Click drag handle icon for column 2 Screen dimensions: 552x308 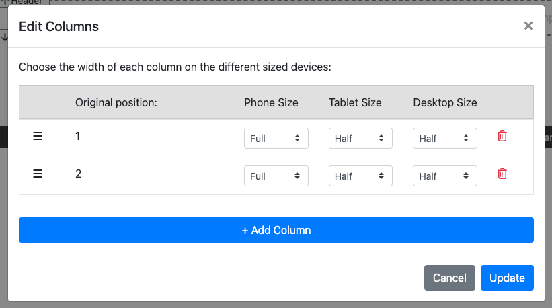click(38, 174)
